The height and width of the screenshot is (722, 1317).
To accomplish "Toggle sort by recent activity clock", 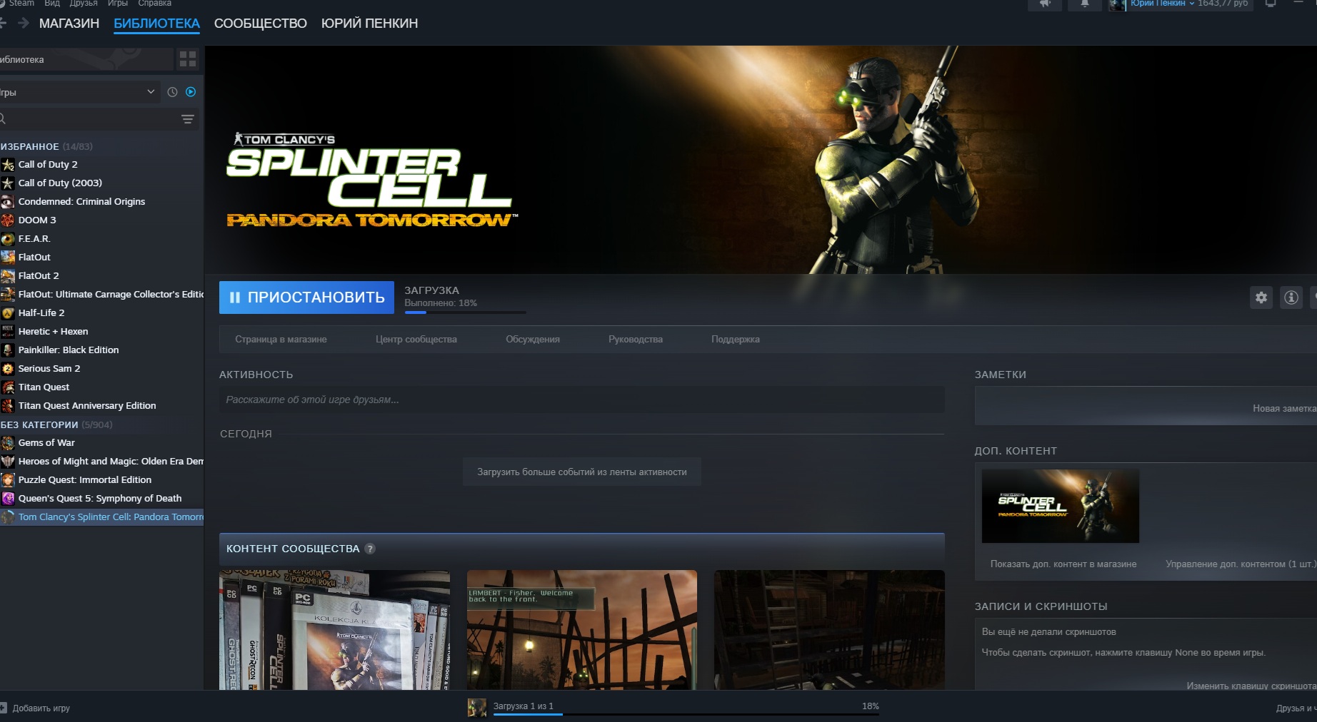I will (172, 92).
